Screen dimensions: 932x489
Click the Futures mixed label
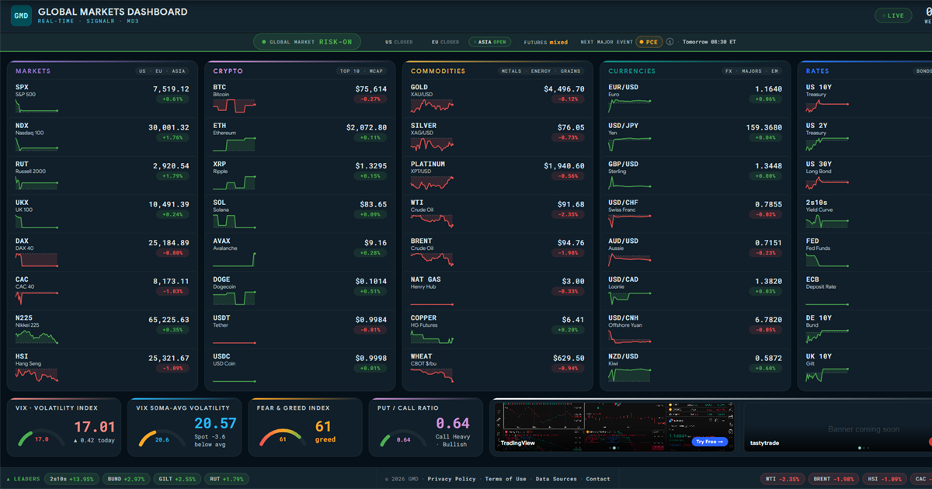tap(546, 42)
